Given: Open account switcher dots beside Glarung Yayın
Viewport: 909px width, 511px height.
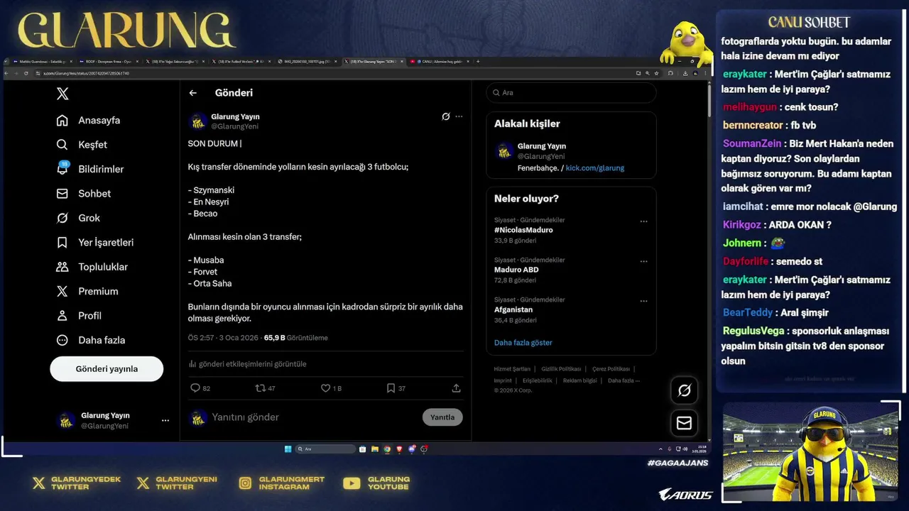Looking at the screenshot, I should coord(165,420).
